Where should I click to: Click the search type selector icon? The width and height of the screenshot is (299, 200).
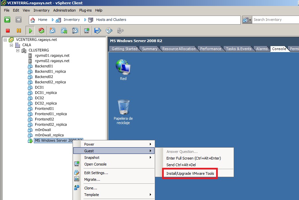pyautogui.click(x=247, y=20)
